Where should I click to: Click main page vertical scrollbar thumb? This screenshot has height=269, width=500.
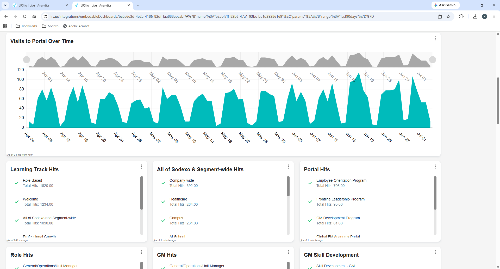pyautogui.click(x=498, y=101)
